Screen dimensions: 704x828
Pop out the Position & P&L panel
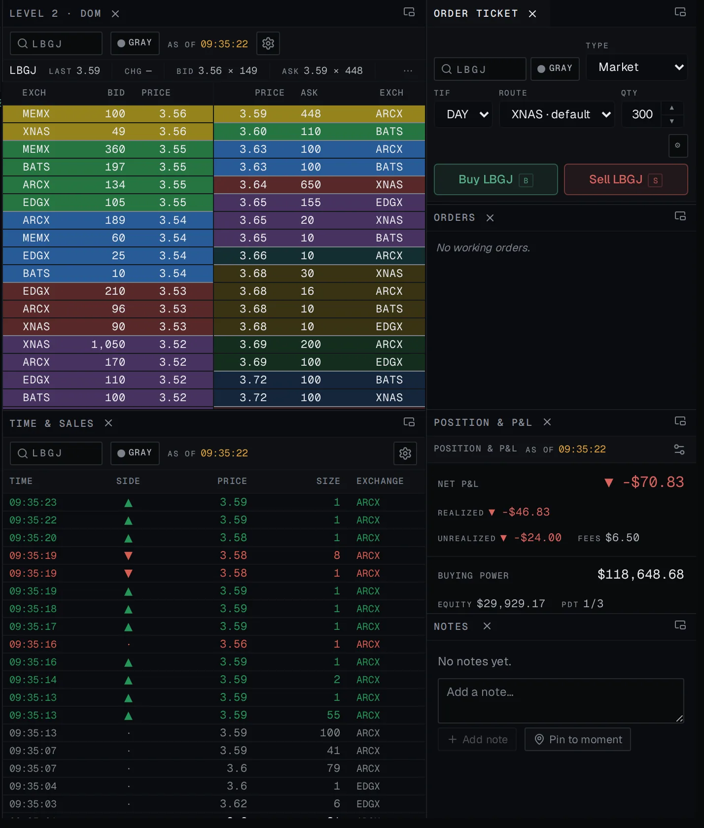coord(680,421)
